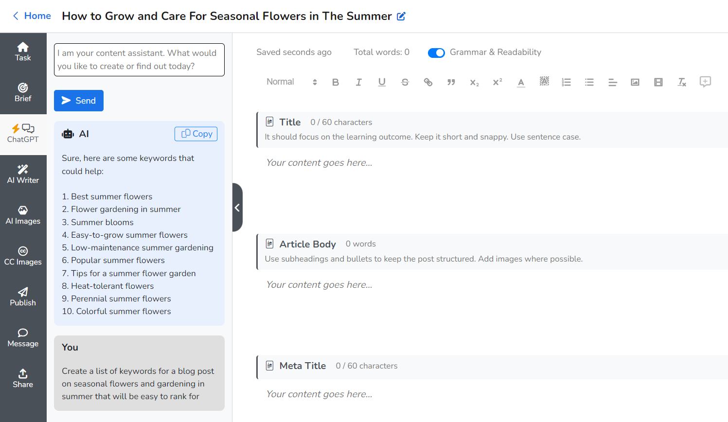
Task: Disable Grammar & Readability
Action: pyautogui.click(x=436, y=53)
